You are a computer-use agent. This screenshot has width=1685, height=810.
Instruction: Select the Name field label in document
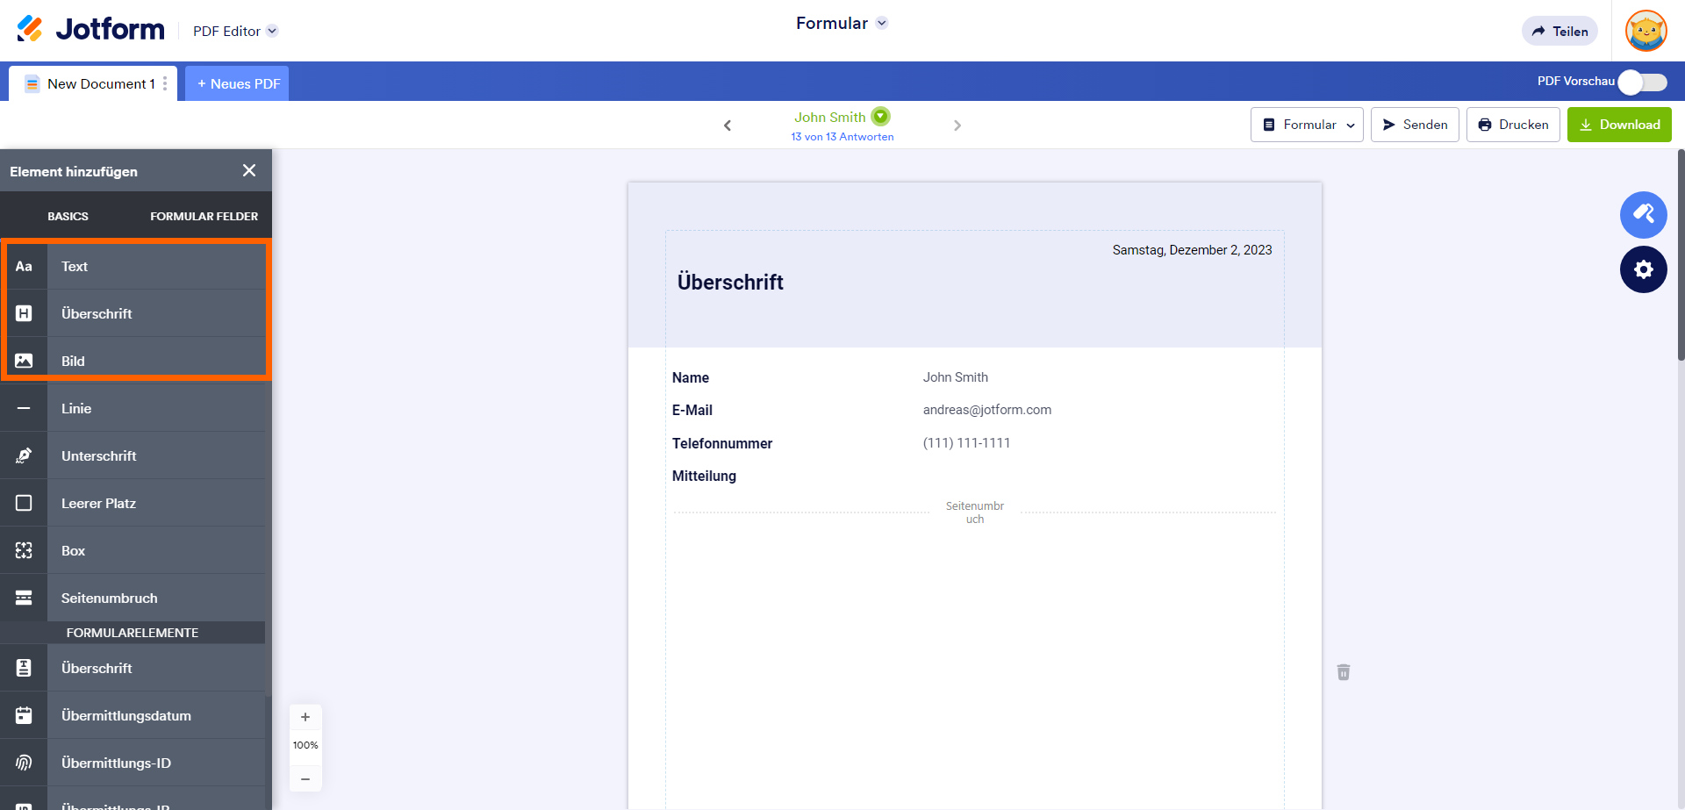tap(691, 377)
